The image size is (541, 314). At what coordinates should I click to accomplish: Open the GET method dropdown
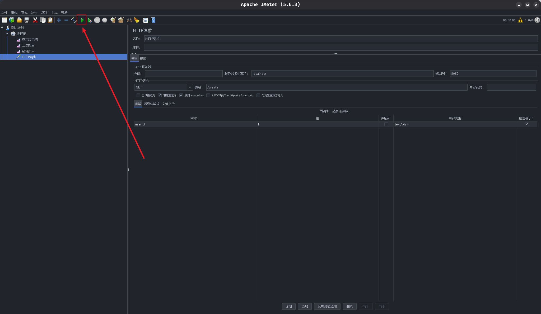190,87
